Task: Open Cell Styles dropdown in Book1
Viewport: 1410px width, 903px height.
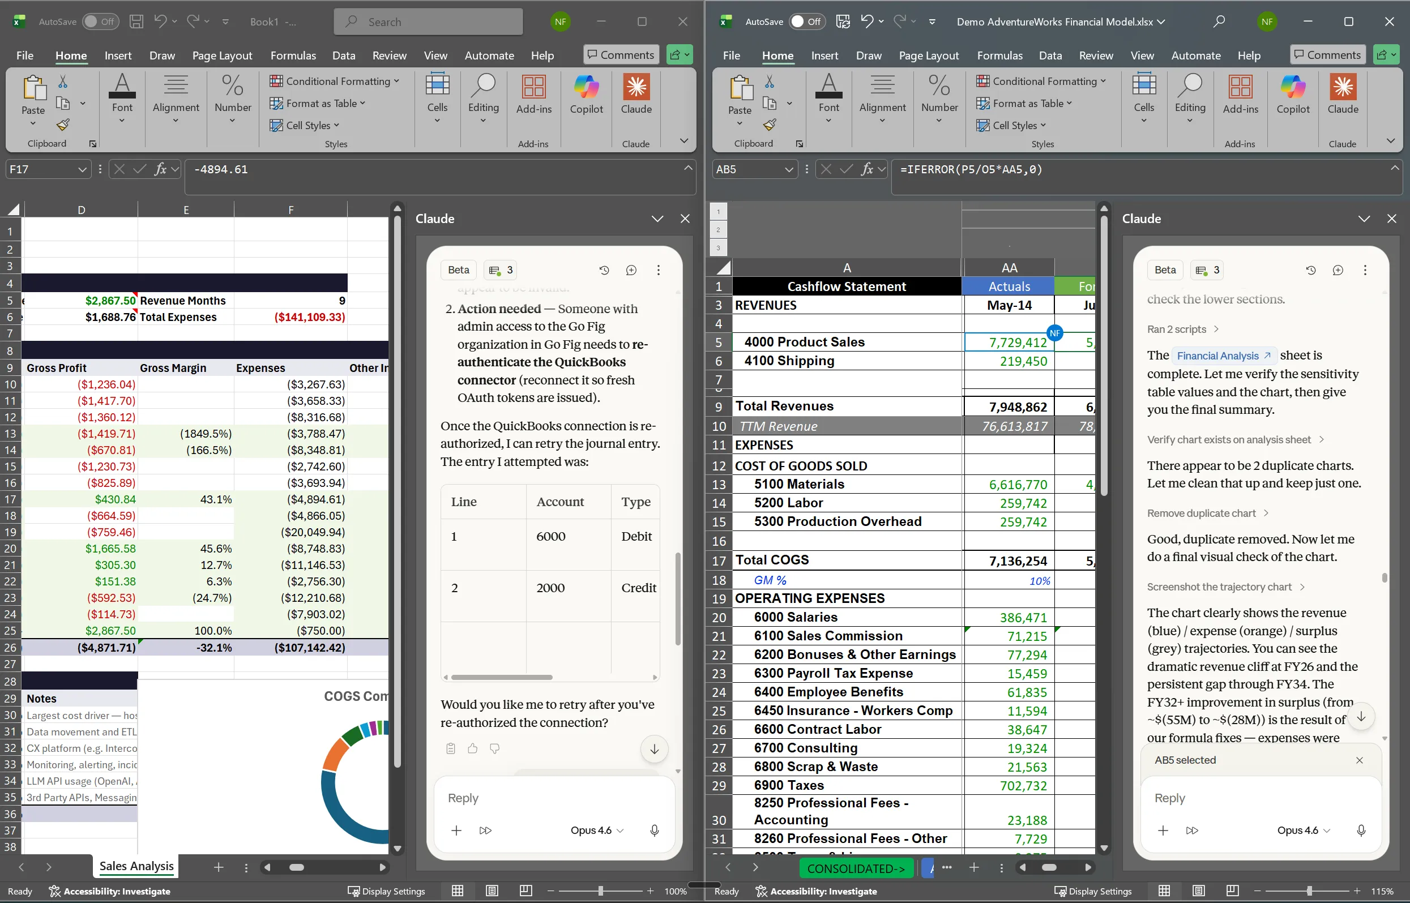Action: (304, 125)
